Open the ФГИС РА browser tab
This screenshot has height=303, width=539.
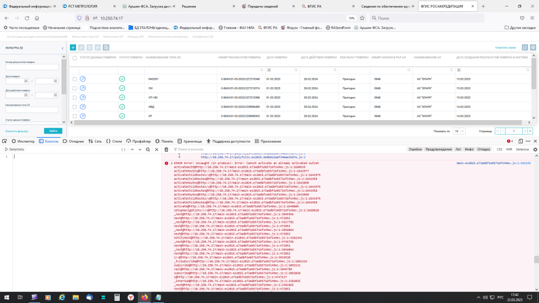coord(326,6)
